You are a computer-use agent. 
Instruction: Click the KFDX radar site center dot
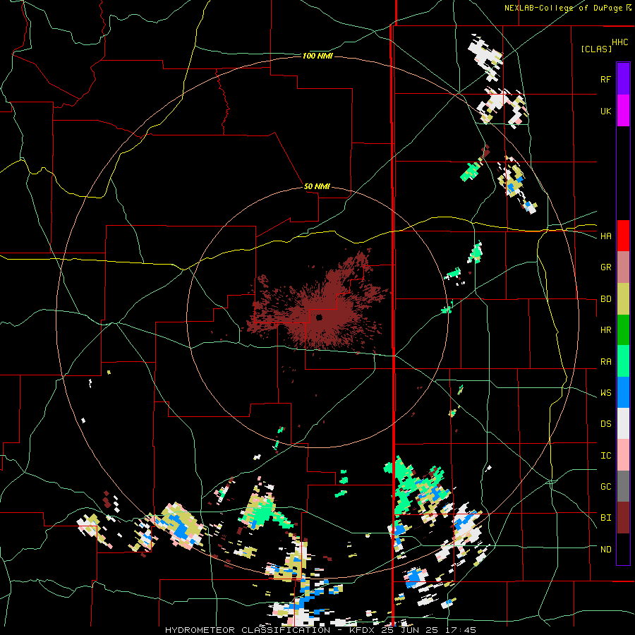click(x=319, y=317)
